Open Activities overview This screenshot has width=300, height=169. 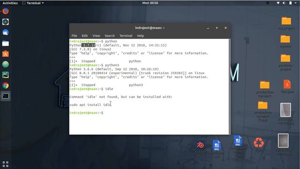click(10, 3)
